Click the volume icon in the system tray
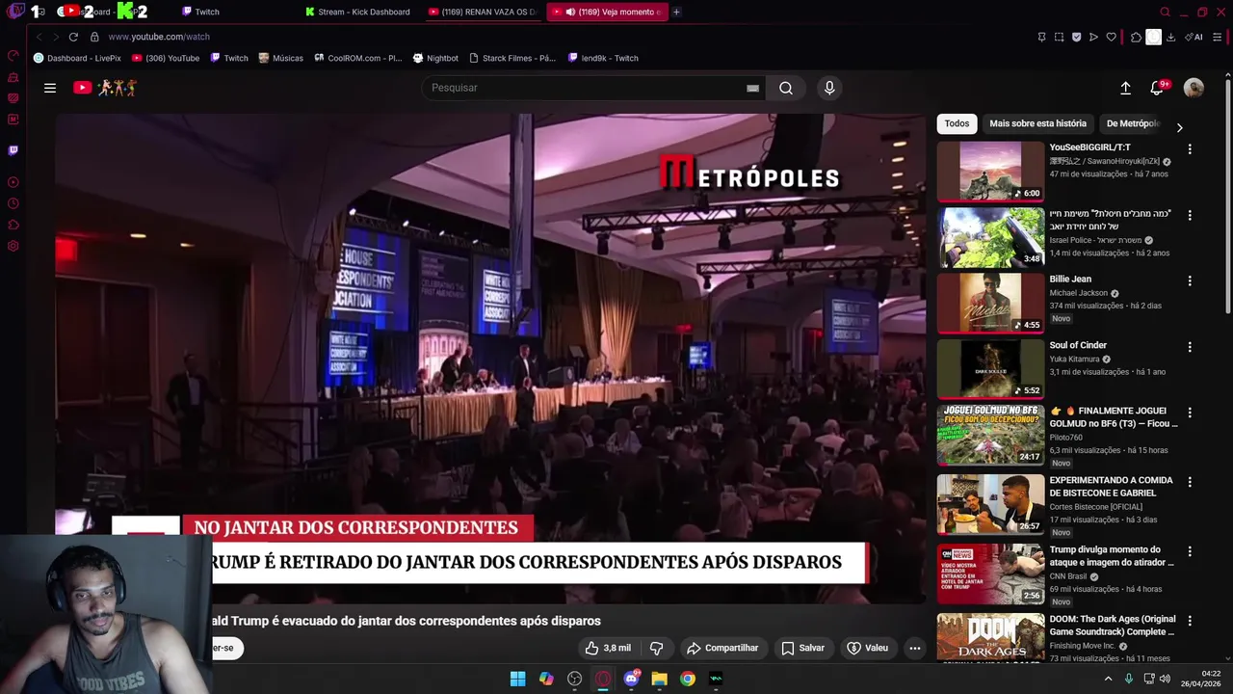The image size is (1233, 694). [x=1165, y=679]
